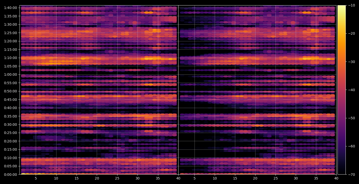Click tick label 25 under the left heatmap
Viewport: 359px width, 184px height.
coord(117,178)
